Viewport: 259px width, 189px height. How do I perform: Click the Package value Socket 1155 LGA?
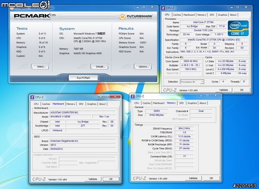pyautogui.click(x=203, y=30)
